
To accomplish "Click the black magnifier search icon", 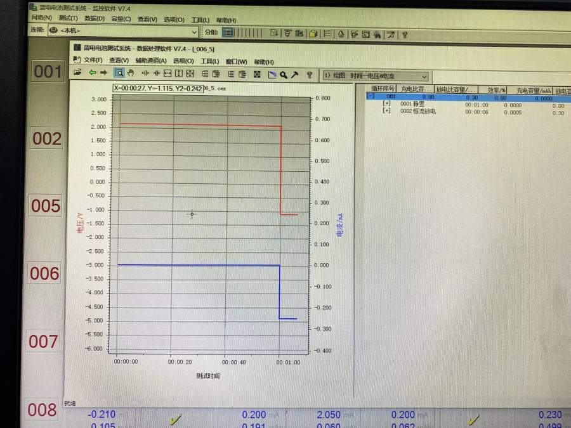I will pyautogui.click(x=284, y=75).
